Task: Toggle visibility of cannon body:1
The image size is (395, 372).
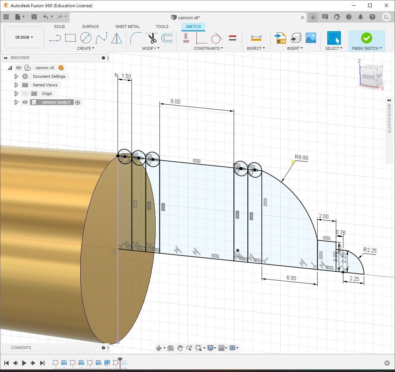Action: pyautogui.click(x=25, y=102)
